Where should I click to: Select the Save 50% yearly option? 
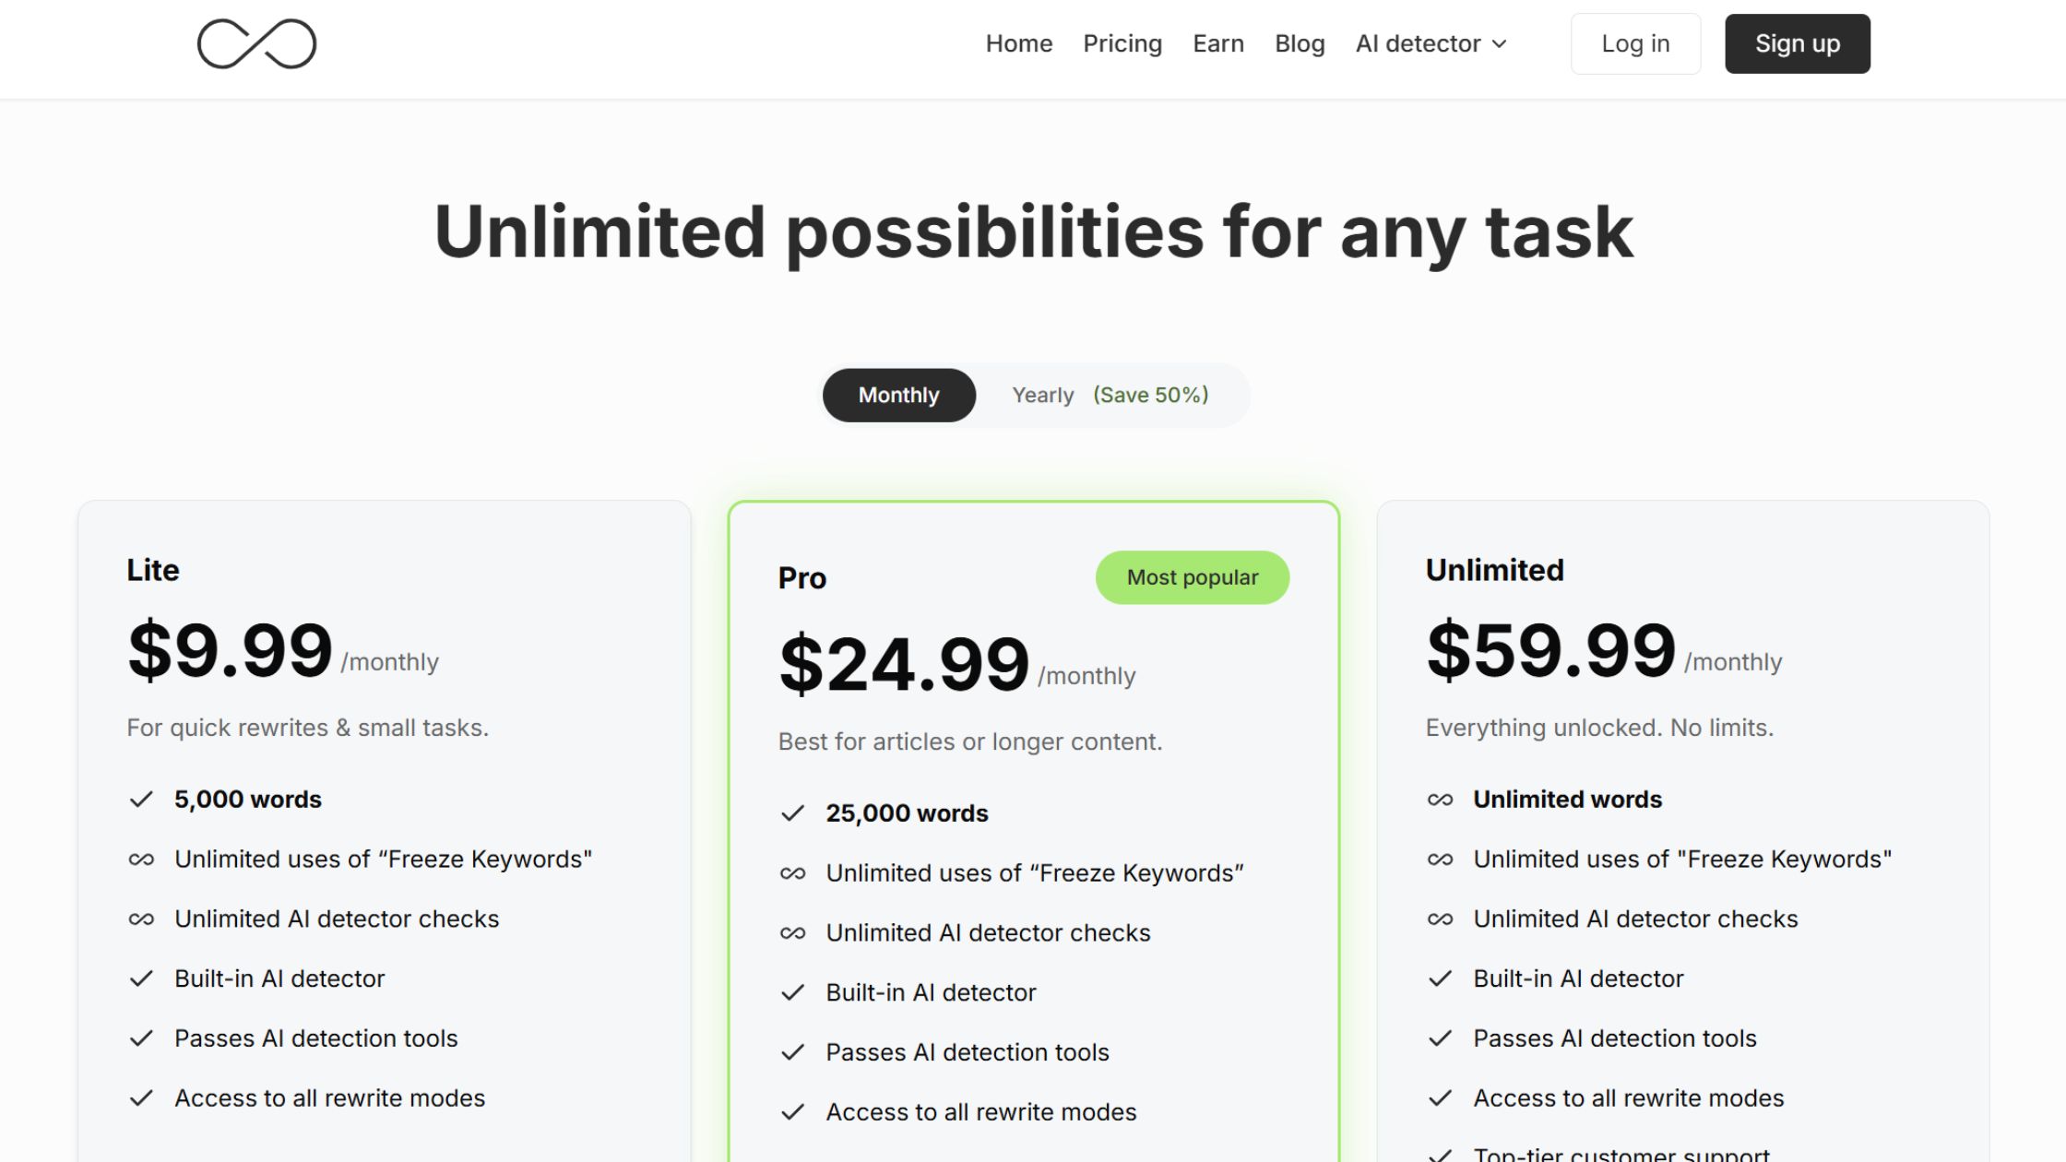click(1150, 395)
